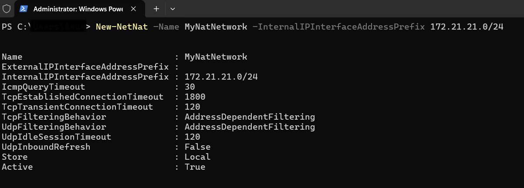Click the 172.21.21.0/24 argument in the command line
The width and height of the screenshot is (524, 188).
coord(467,27)
